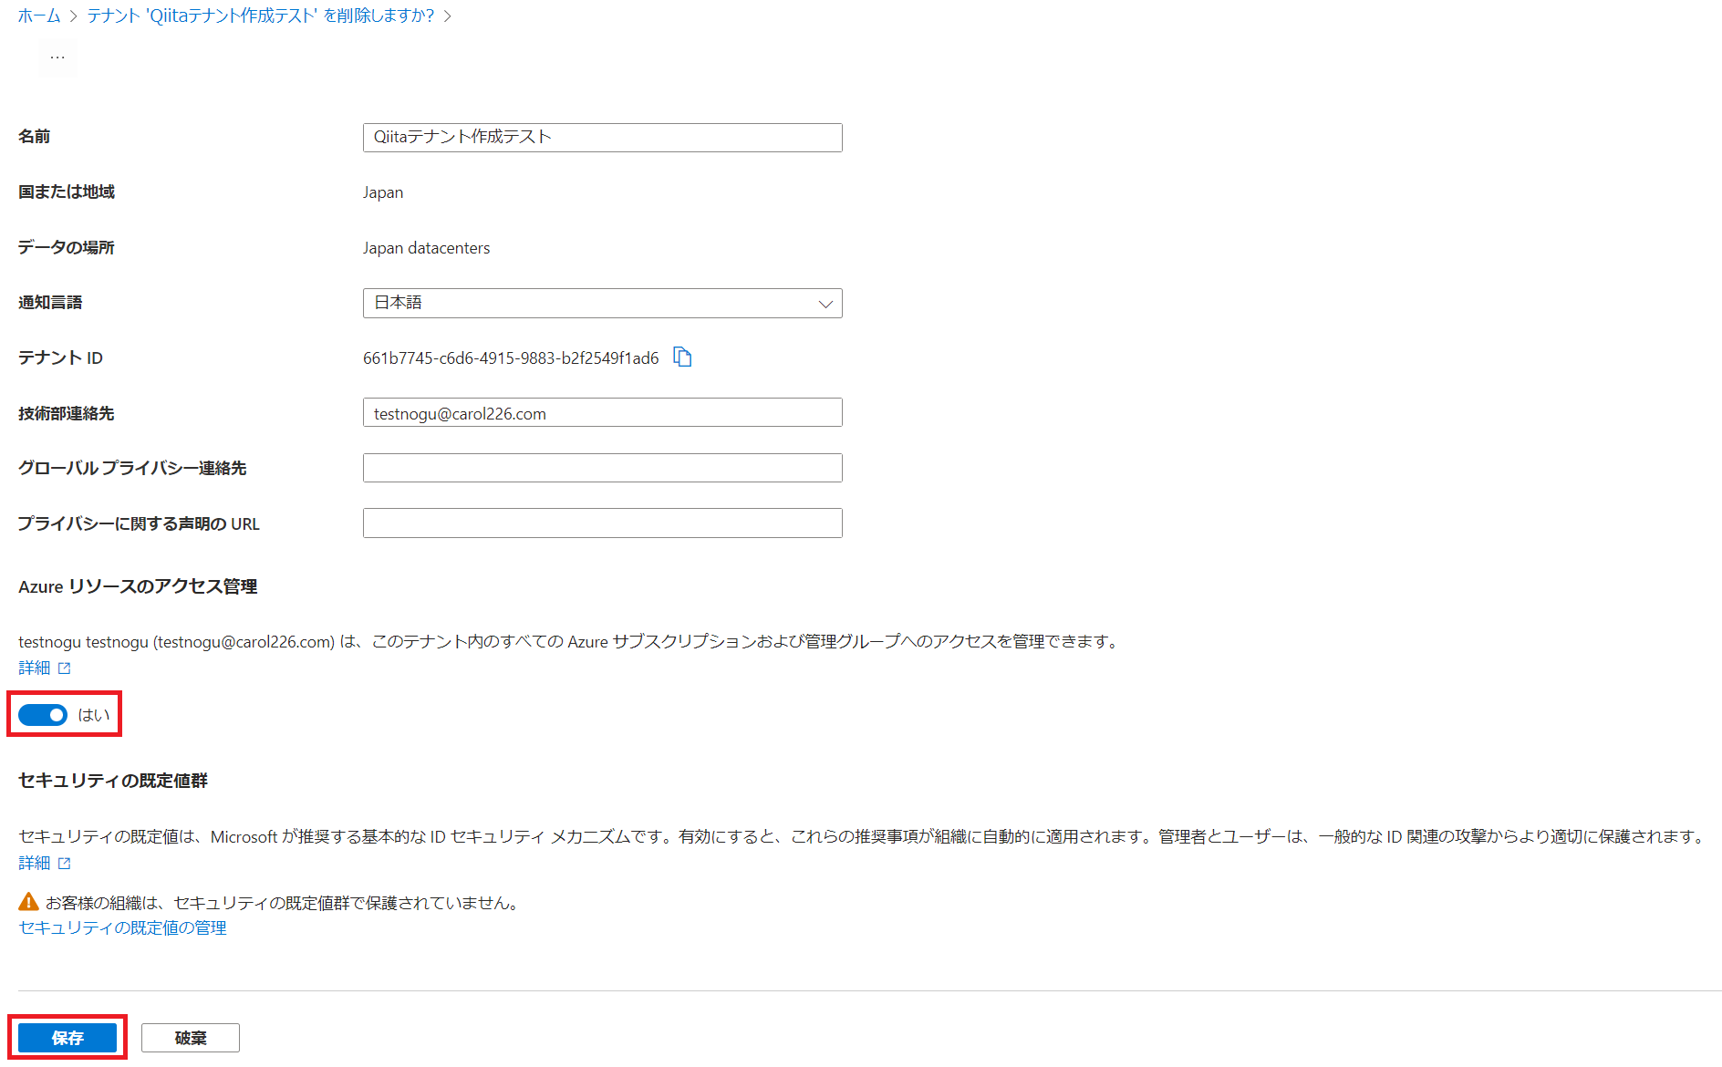Go to ホーム breadcrumb
The image size is (1722, 1067).
coord(39,16)
